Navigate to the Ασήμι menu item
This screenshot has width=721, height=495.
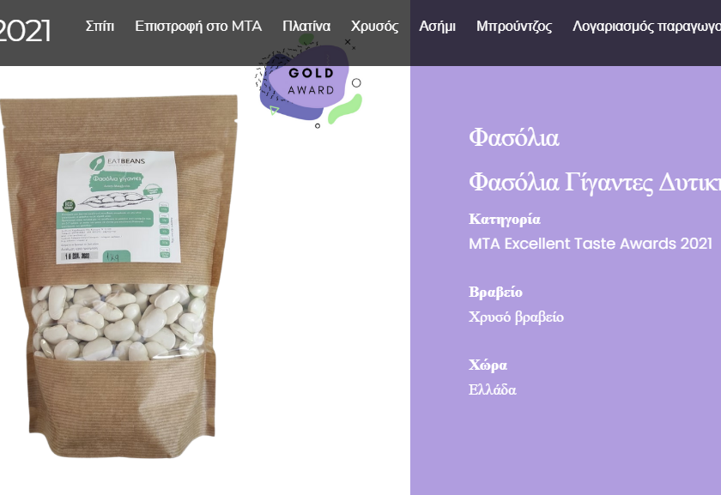437,27
